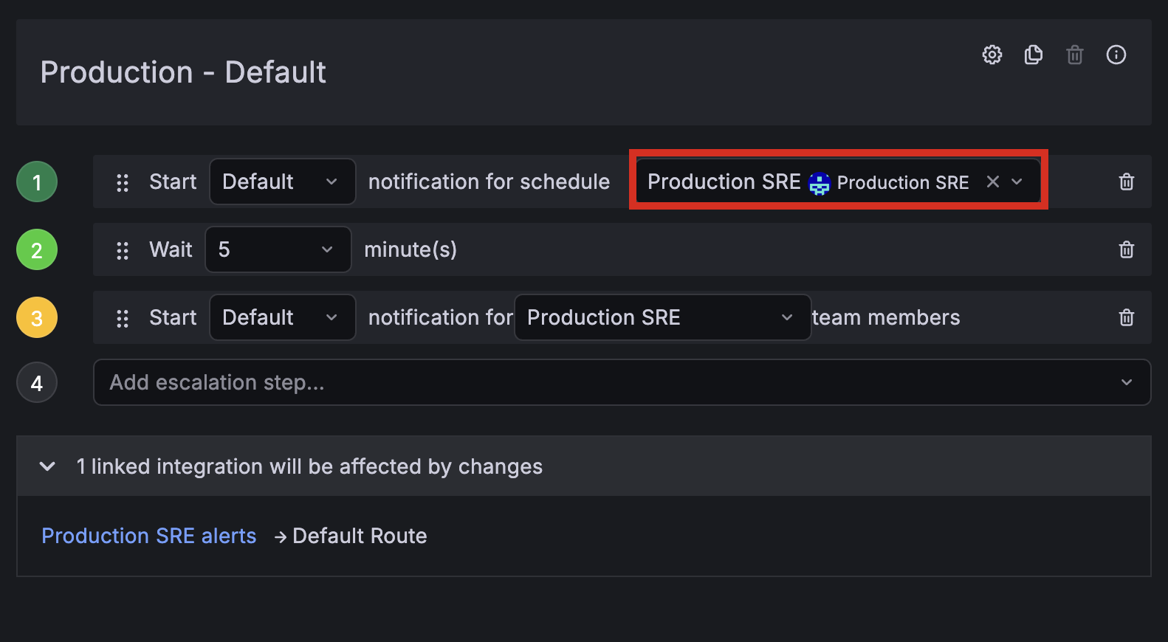Collapse the linked integration section
This screenshot has height=642, width=1168.
pyautogui.click(x=47, y=466)
